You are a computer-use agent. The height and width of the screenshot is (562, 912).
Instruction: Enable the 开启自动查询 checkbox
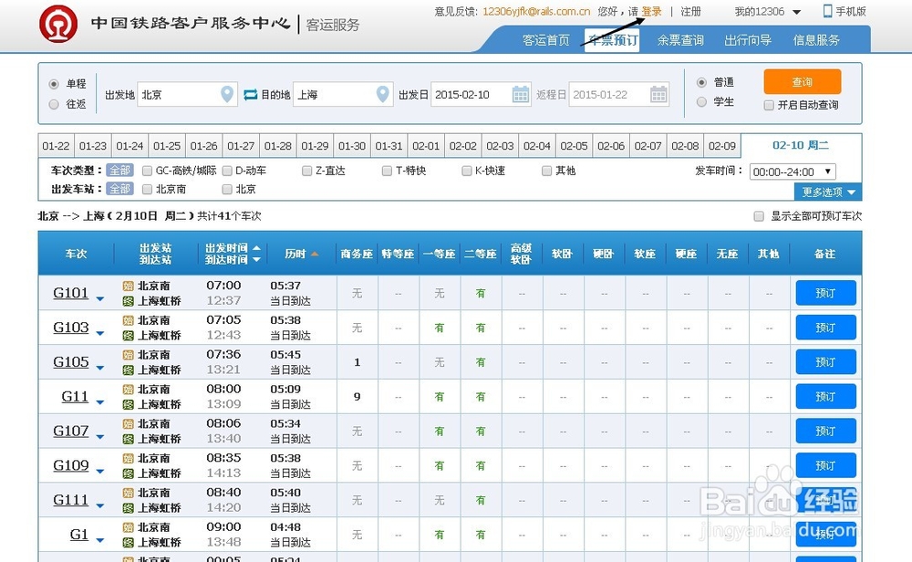click(x=769, y=105)
